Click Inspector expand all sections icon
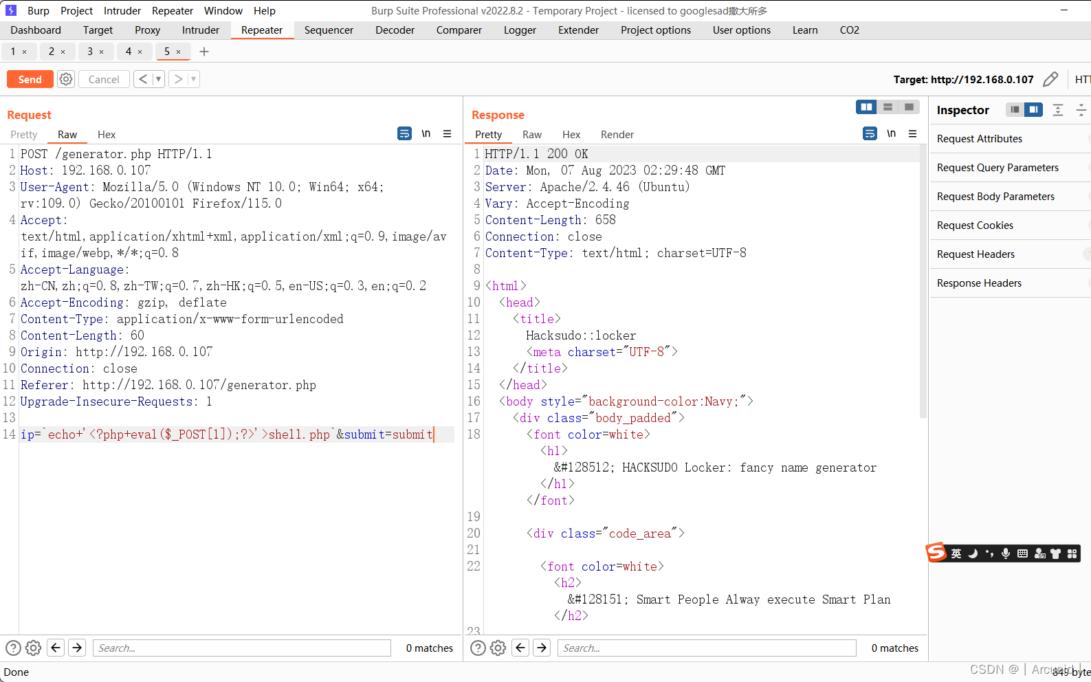1091x682 pixels. (1058, 110)
